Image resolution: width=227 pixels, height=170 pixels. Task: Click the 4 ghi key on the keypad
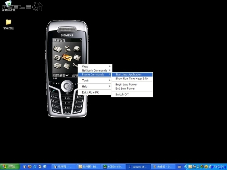tap(55, 101)
